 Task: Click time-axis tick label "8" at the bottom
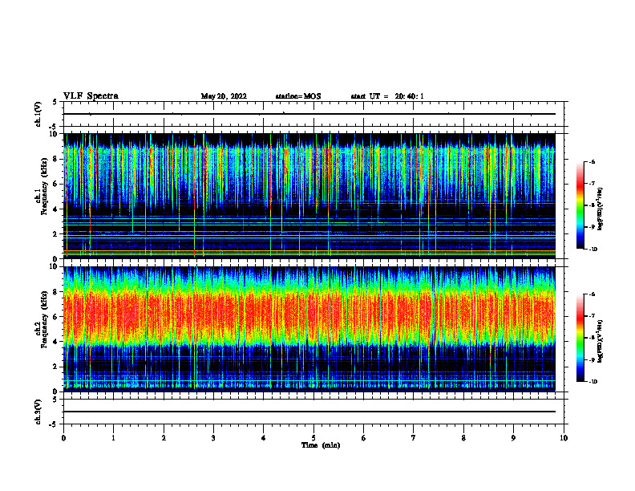pyautogui.click(x=463, y=438)
